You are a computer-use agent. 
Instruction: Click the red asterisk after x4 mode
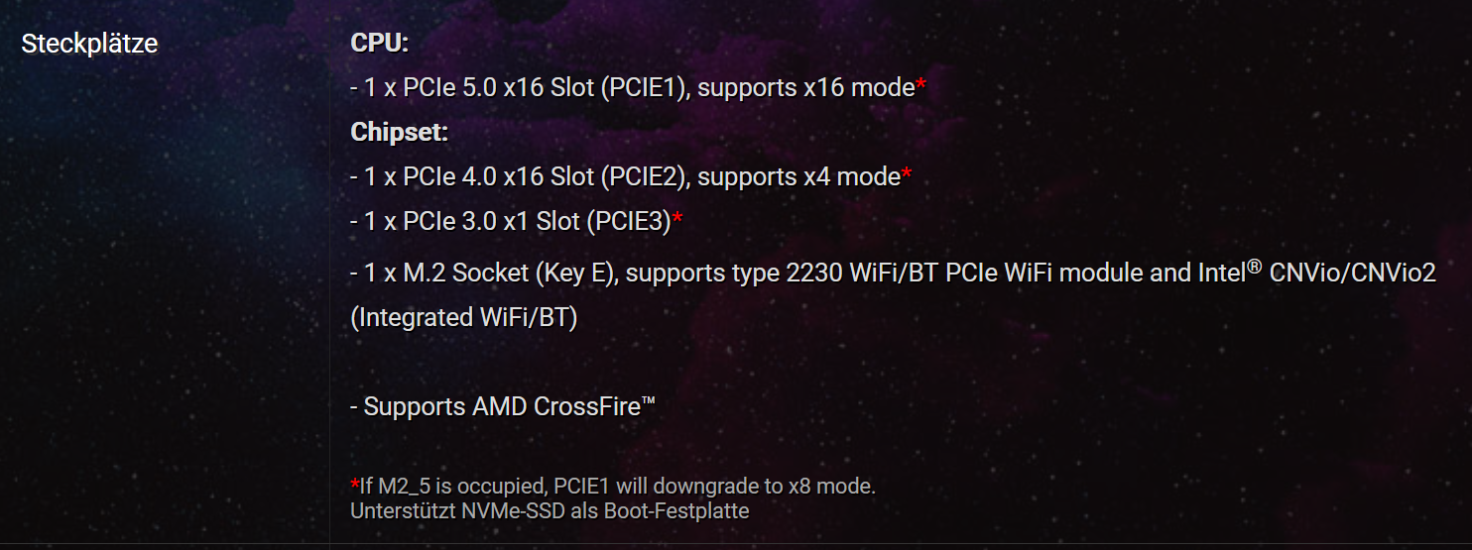point(907,175)
